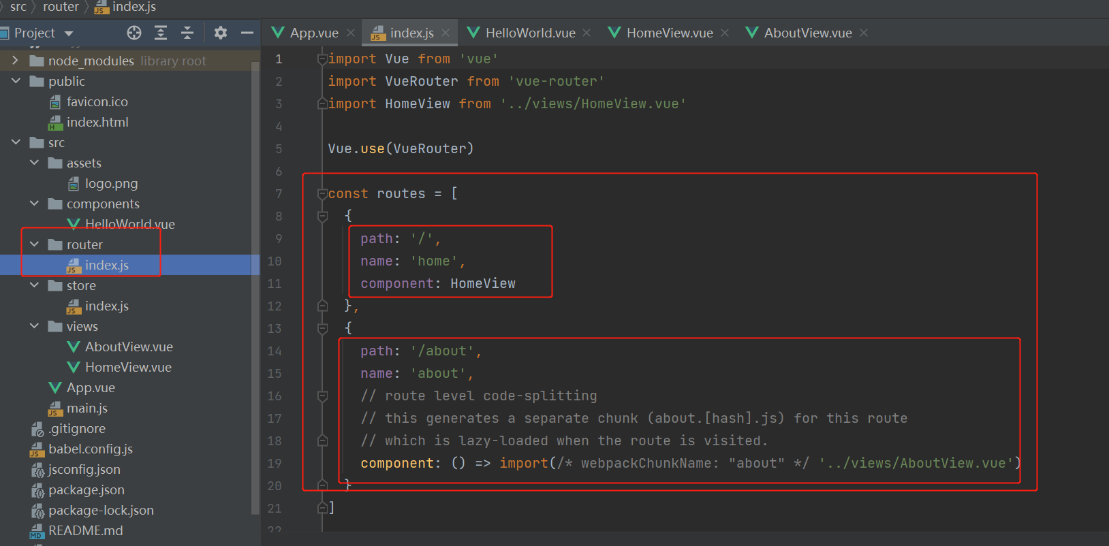1109x546 pixels.
Task: Expand the node_modules folder
Action: 16,61
